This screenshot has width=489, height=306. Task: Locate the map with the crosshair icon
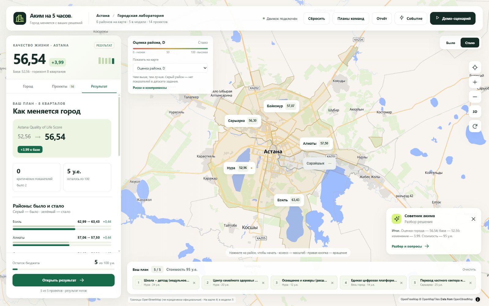475,67
